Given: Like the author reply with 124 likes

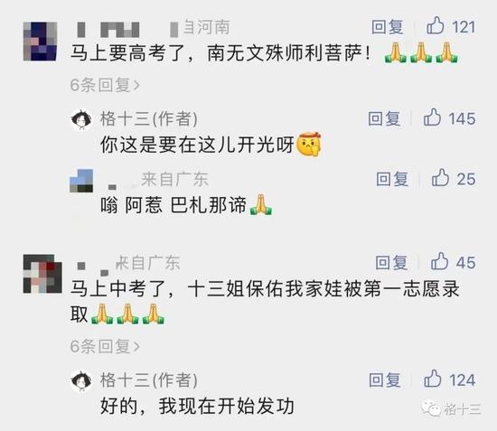Looking at the screenshot, I should click(x=432, y=379).
